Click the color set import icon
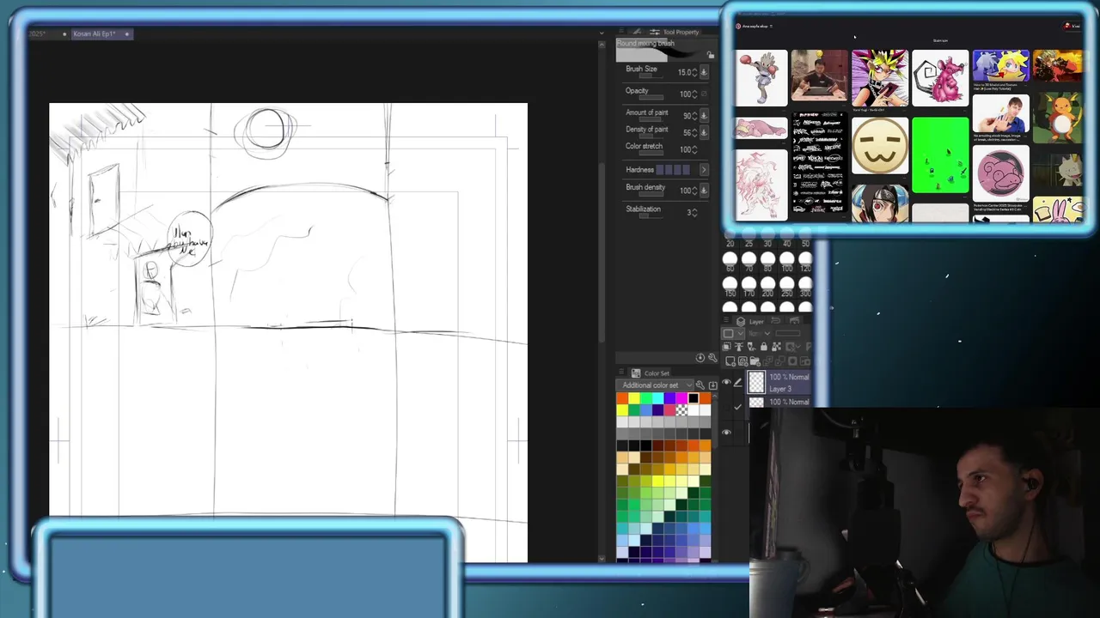1100x618 pixels. [713, 385]
